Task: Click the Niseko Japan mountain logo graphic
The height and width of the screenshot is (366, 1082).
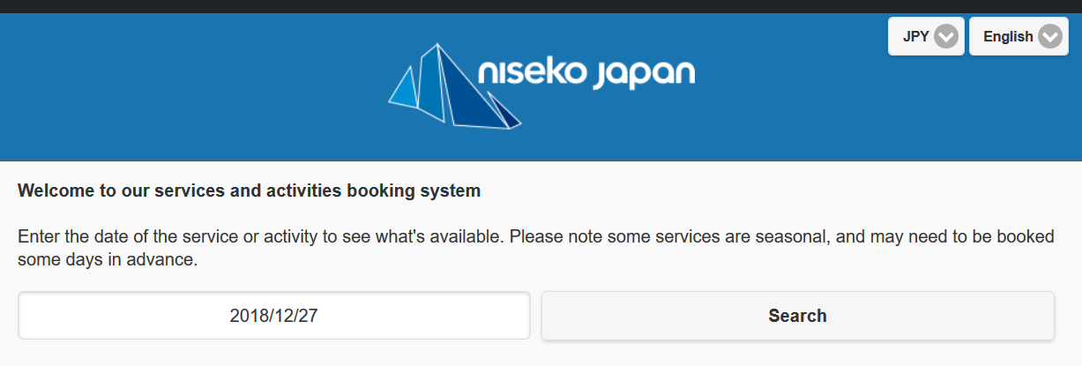Action: pos(454,86)
